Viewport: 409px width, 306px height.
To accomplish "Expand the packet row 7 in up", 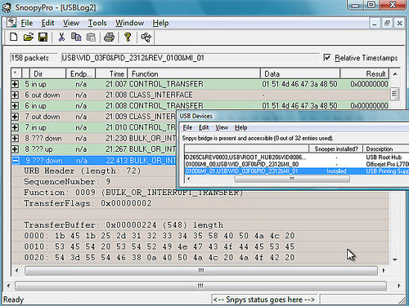I will tap(15, 127).
